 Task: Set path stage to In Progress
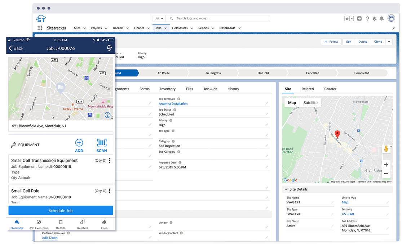click(213, 73)
